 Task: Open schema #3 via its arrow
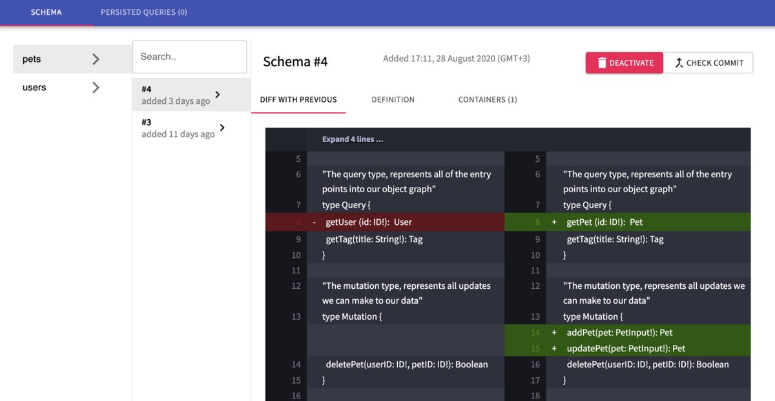pos(222,128)
